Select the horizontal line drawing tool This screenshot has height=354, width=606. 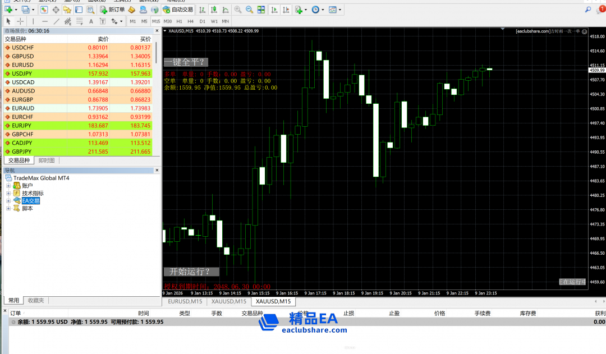44,21
